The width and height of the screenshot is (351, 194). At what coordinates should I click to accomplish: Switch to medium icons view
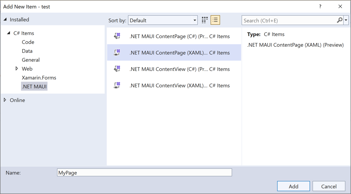[205, 20]
